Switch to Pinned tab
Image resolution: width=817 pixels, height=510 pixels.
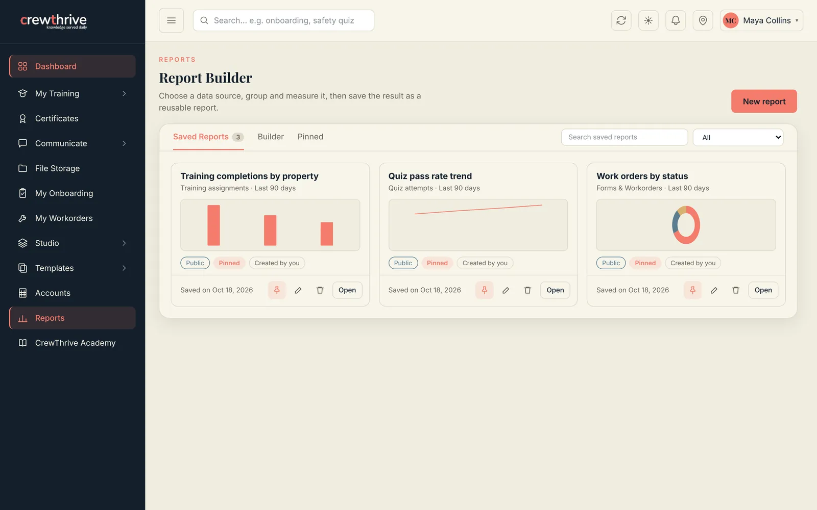point(310,137)
